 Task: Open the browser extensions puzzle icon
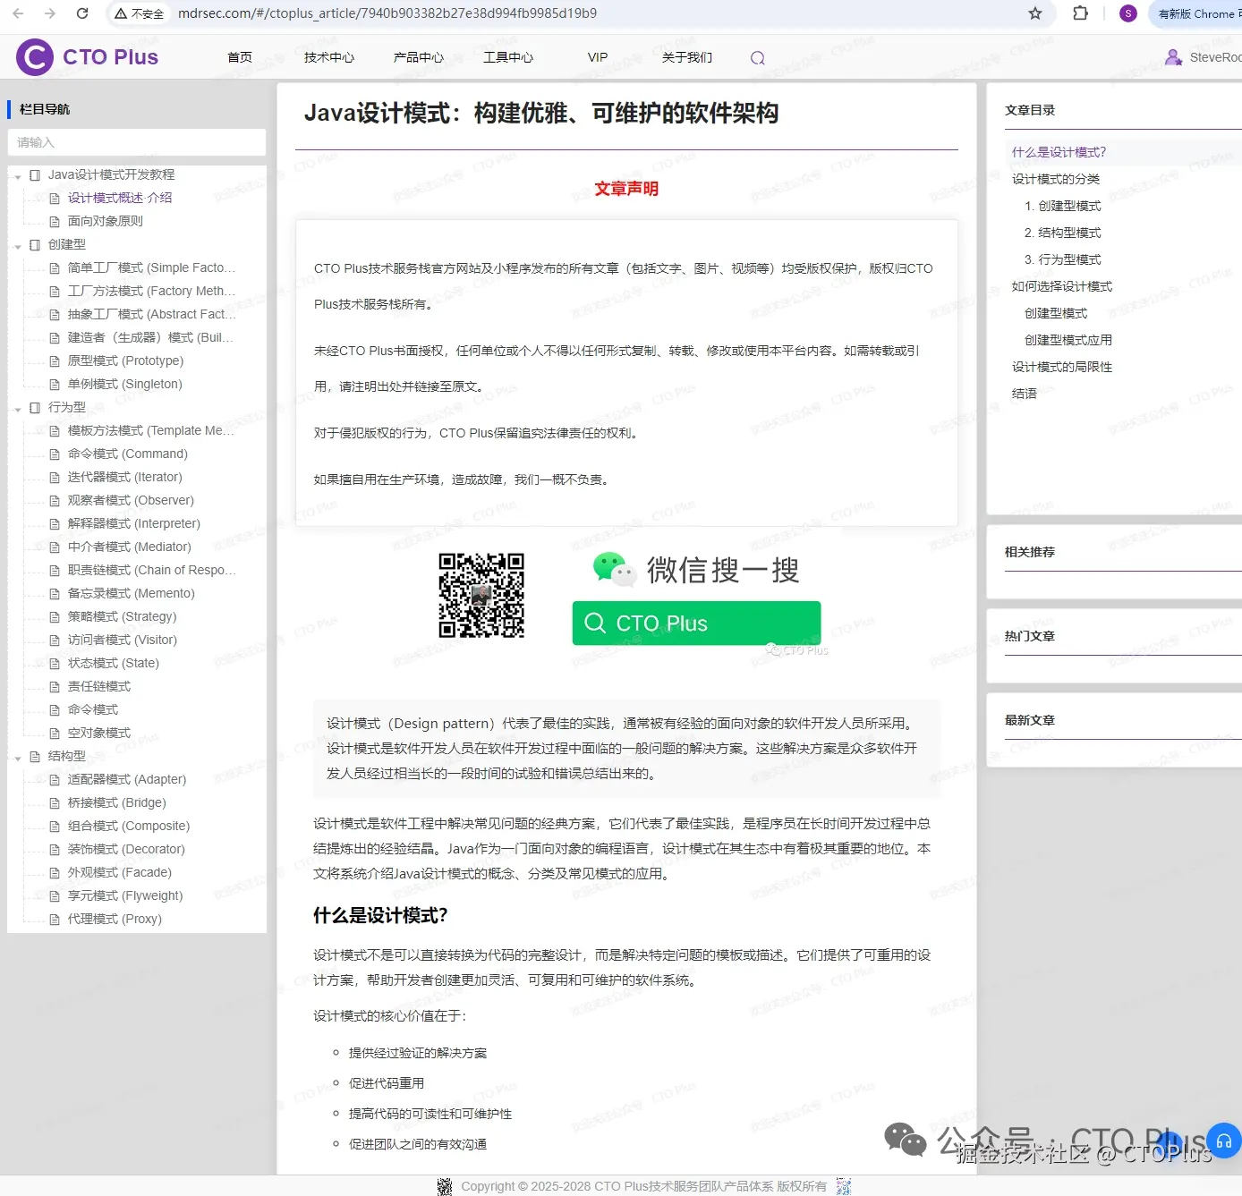pos(1080,13)
